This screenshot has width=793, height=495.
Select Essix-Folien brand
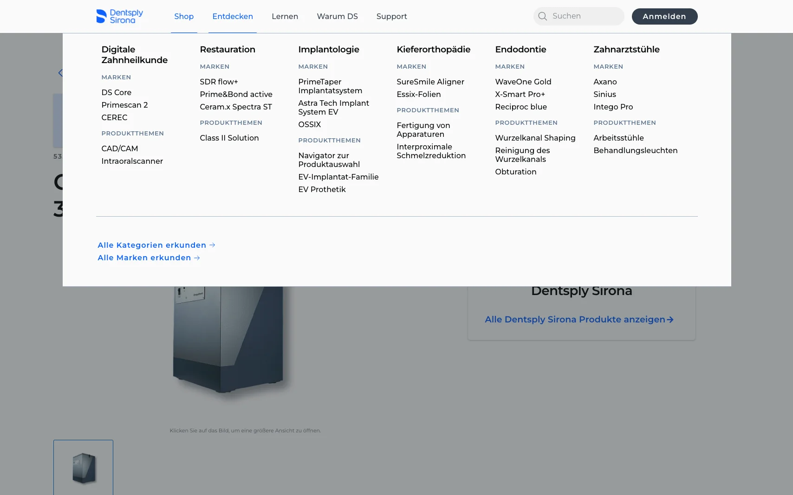(x=419, y=94)
